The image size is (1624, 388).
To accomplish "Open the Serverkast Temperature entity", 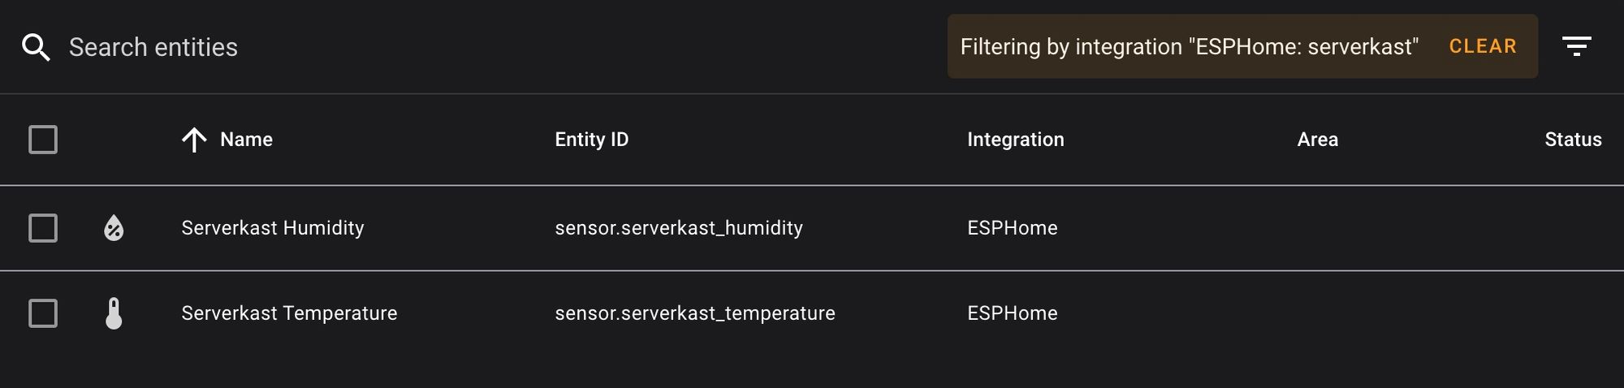I will point(289,313).
